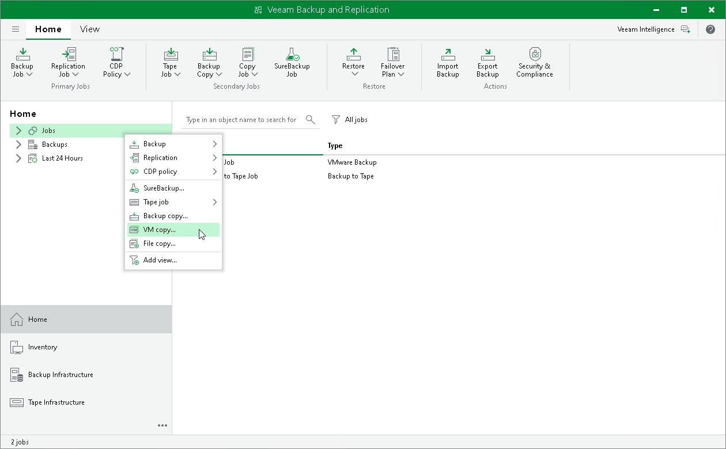Viewport: 726px width, 449px height.
Task: Choose Add view... from context menu
Action: [173, 260]
